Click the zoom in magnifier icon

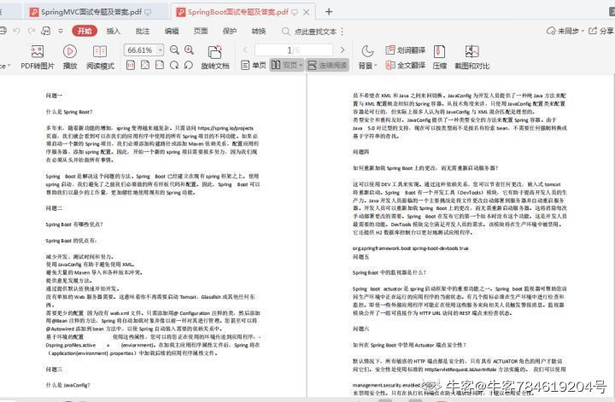click(x=189, y=50)
